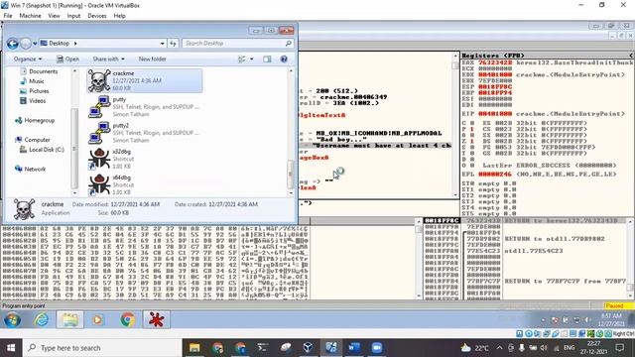Open Local Disk (C:) in navigation pane

tap(42, 150)
